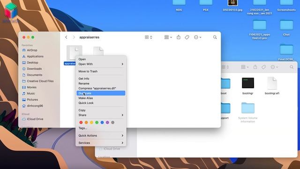Go forward in appraiserres Finder window

click(x=74, y=37)
